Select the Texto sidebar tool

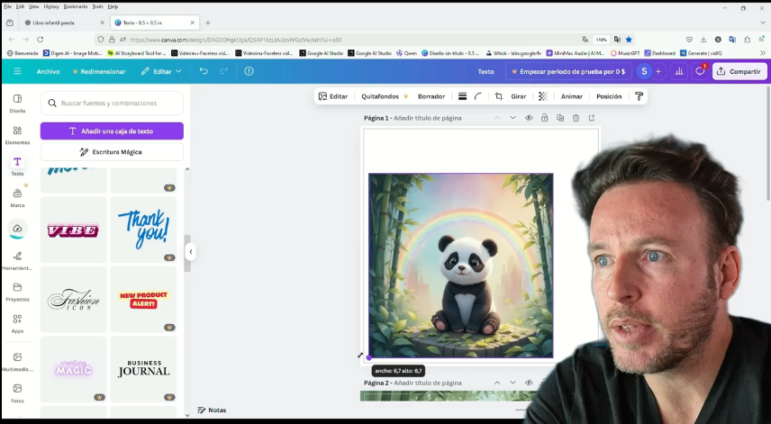(x=17, y=166)
